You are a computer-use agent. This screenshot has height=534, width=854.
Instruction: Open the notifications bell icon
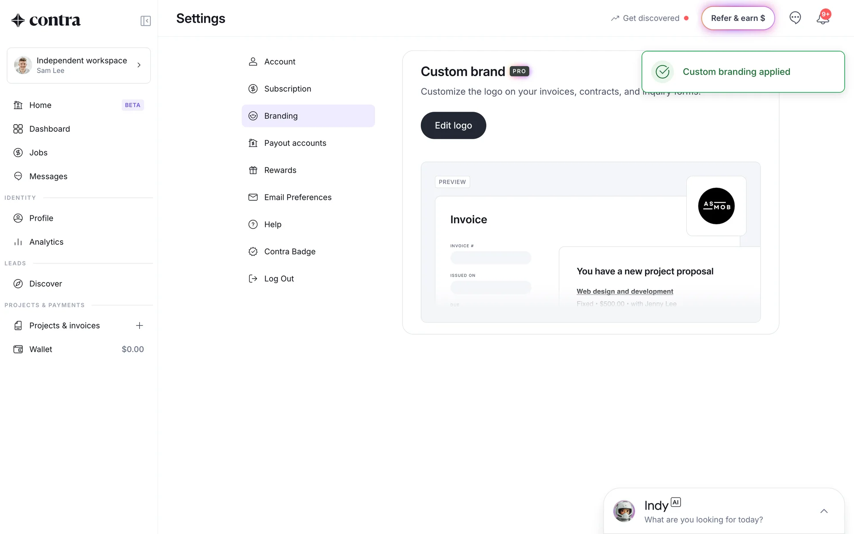coord(822,19)
